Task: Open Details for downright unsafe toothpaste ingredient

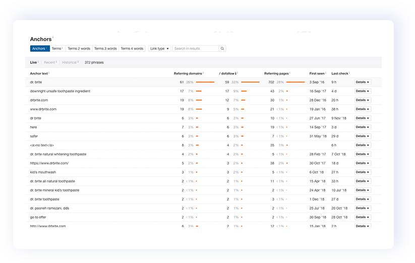Action: coord(363,91)
